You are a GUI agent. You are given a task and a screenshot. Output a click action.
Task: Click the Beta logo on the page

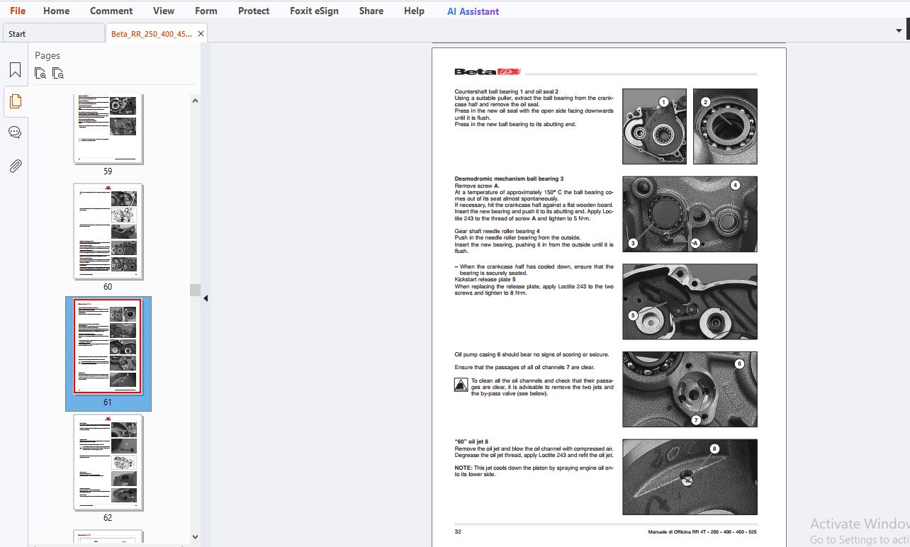(488, 72)
